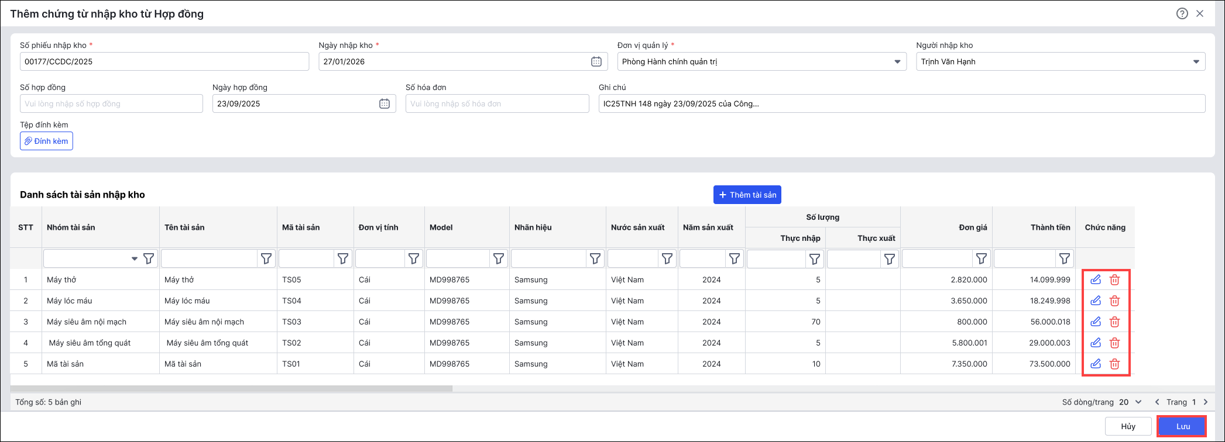1225x442 pixels.
Task: Open Nhóm tài sản filter dropdown
Action: 134,258
